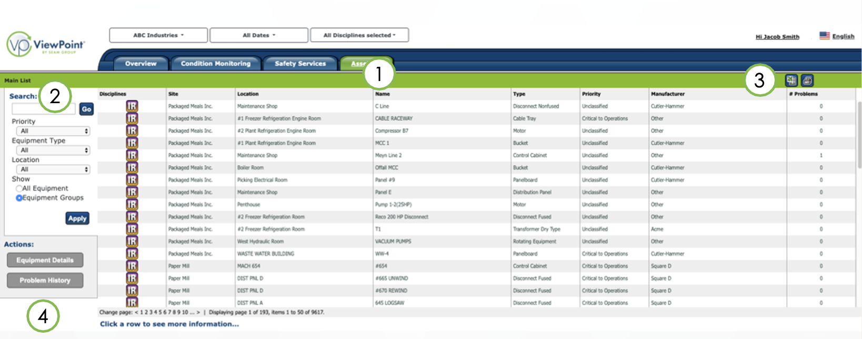This screenshot has height=339, width=862.
Task: Switch to the Condition Monitoring tab
Action: coord(216,64)
